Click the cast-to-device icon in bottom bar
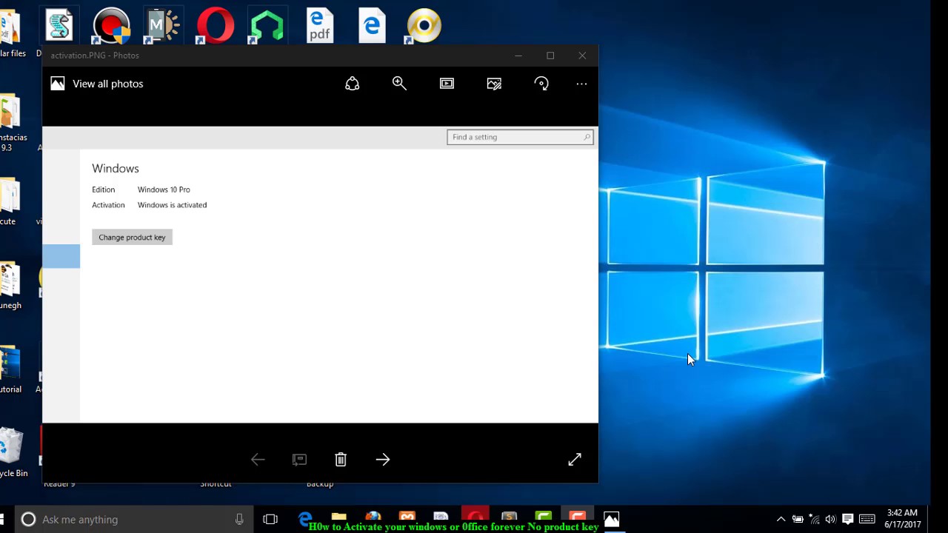948x533 pixels. (299, 460)
